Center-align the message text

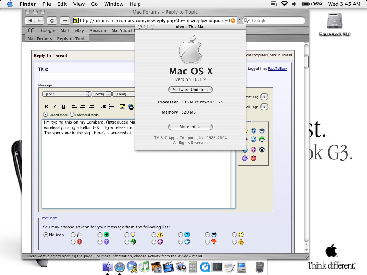(83, 106)
